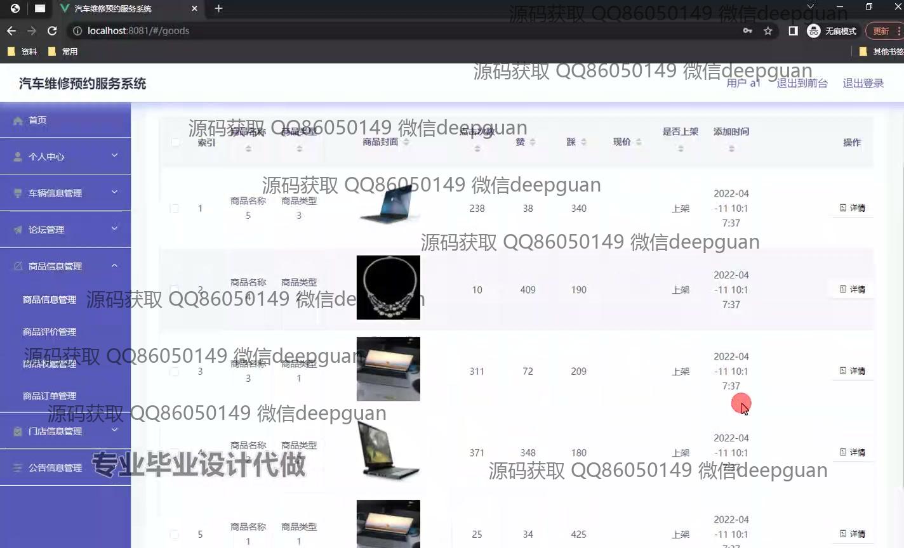This screenshot has width=904, height=548.
Task: Open the browser tab search dropdown arrow
Action: 810,6
